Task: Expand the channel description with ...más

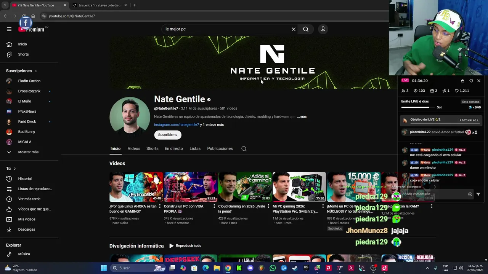Action: pyautogui.click(x=302, y=116)
